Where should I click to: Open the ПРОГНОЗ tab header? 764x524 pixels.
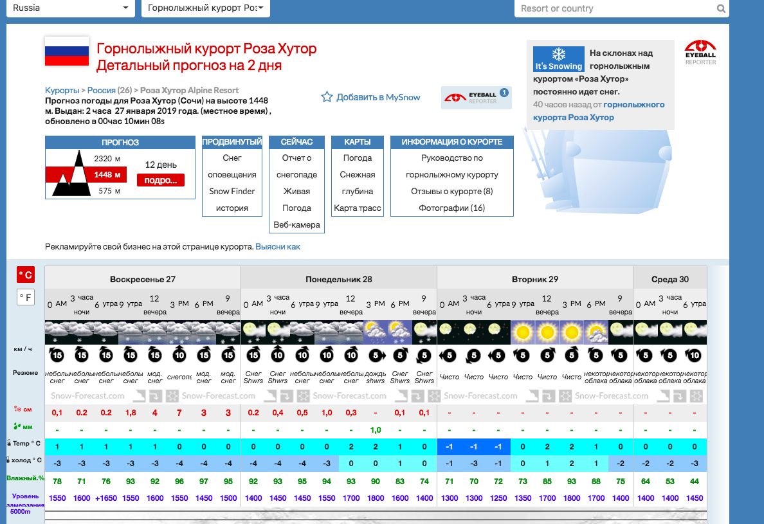[120, 142]
